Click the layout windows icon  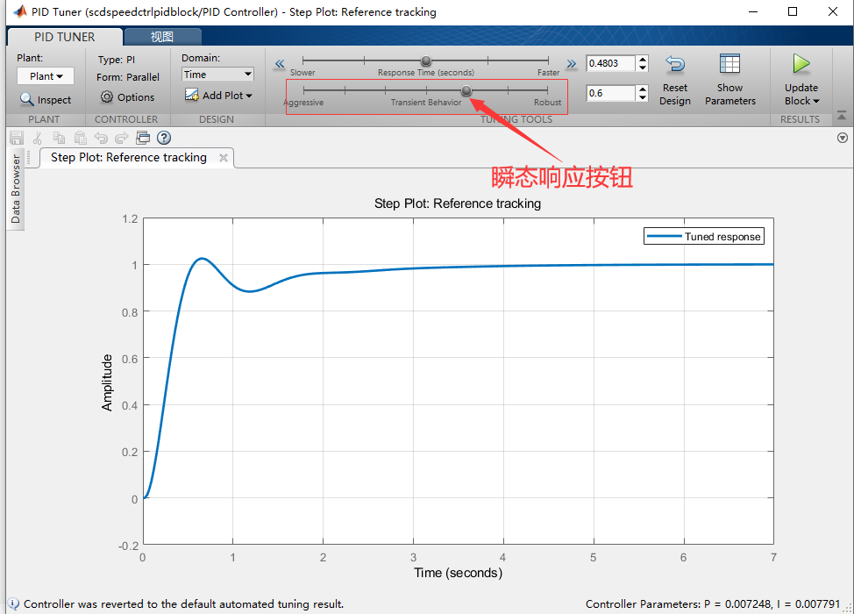(x=143, y=138)
